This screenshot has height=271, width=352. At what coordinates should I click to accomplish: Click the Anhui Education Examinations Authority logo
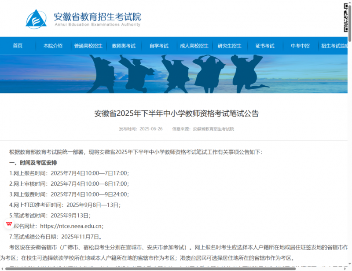coord(36,18)
